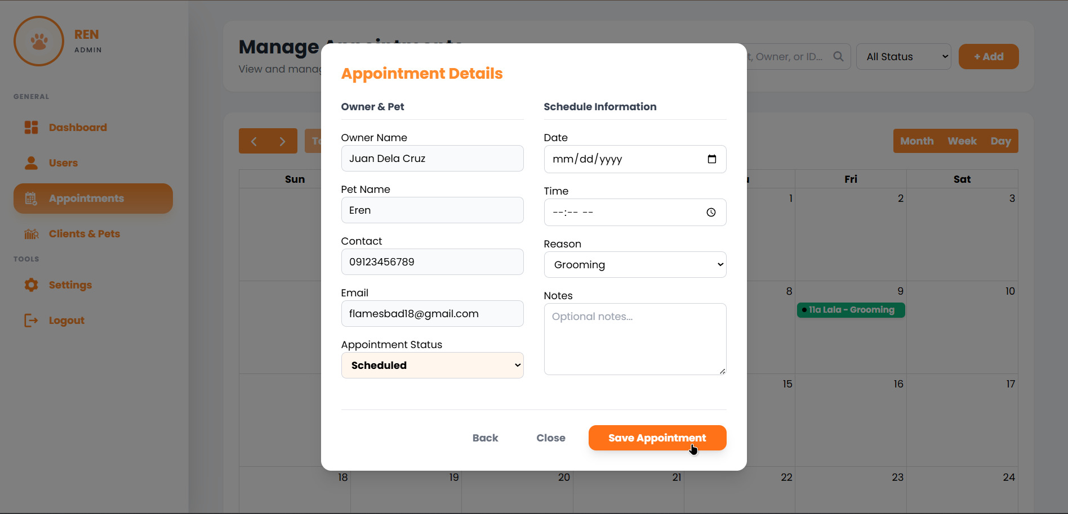Open the Appointment Status dropdown
The width and height of the screenshot is (1068, 514).
[432, 366]
